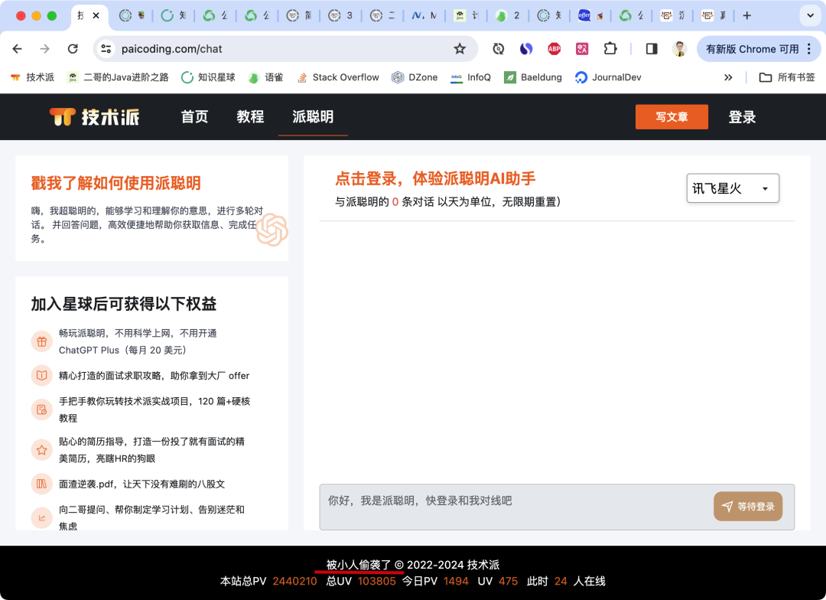Click the chart icon beside 向二哥提问
This screenshot has width=826, height=600.
(x=41, y=518)
